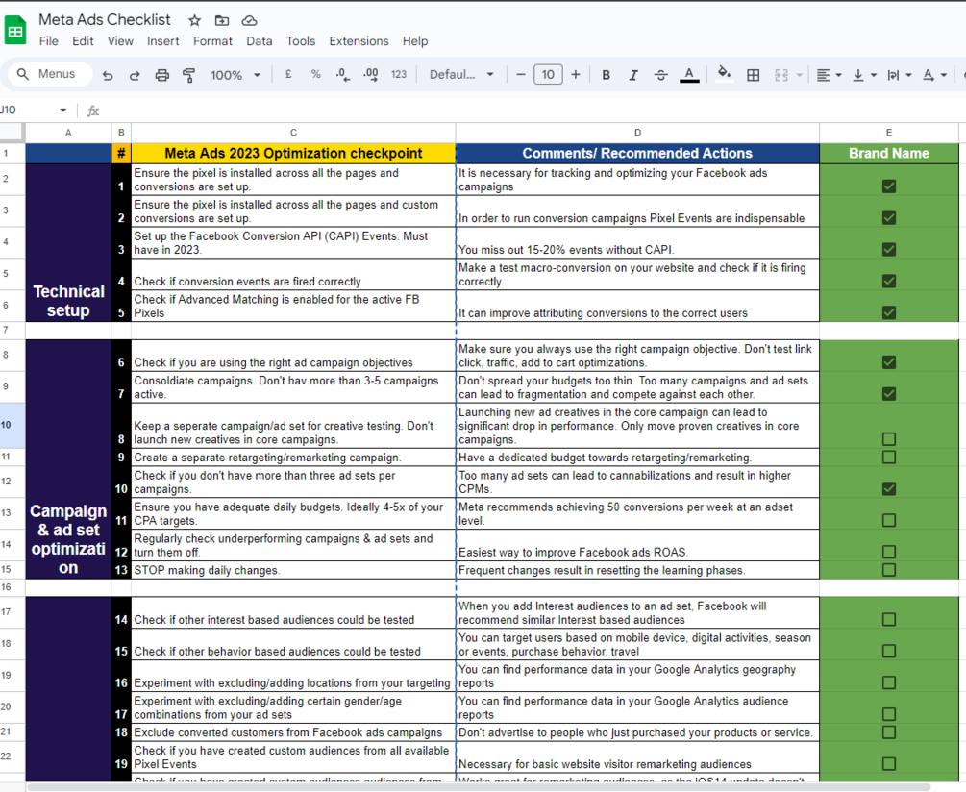The height and width of the screenshot is (792, 966).
Task: Tick the STOP making daily changes checkbox
Action: point(889,570)
